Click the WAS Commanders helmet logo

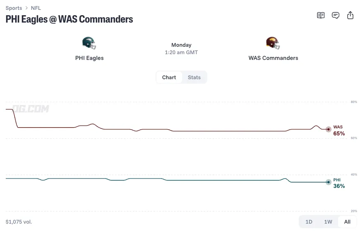pyautogui.click(x=273, y=43)
